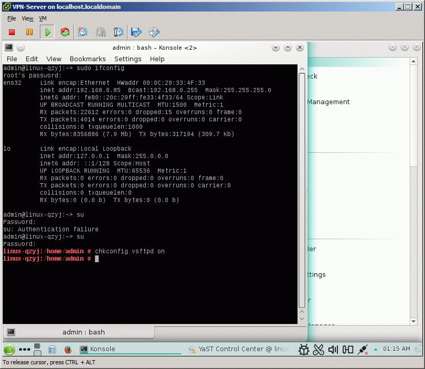Click the Konsole vertical scrollbar track

point(302,191)
